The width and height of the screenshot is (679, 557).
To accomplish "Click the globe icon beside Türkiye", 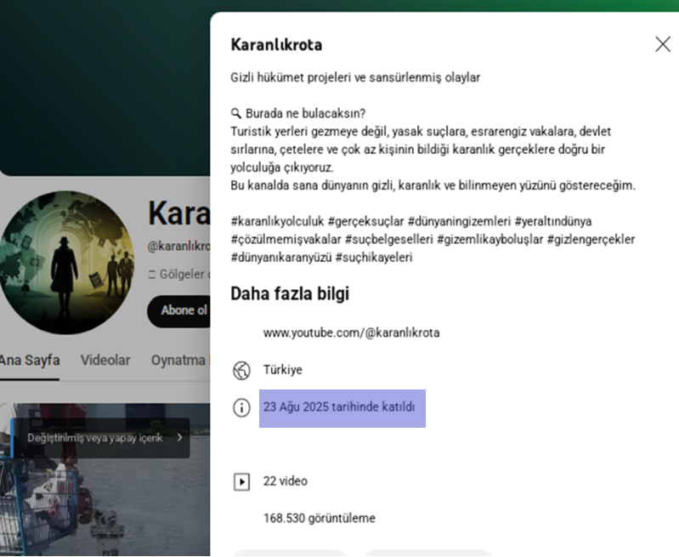I will click(x=241, y=370).
